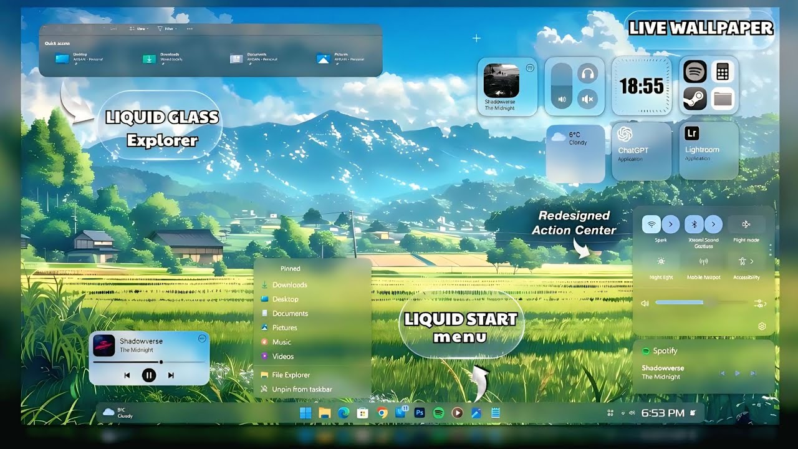Image resolution: width=798 pixels, height=449 pixels.
Task: Skip to the next track in the music widget
Action: point(171,375)
